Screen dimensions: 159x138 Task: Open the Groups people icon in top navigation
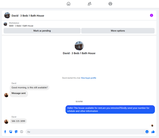(89, 4)
